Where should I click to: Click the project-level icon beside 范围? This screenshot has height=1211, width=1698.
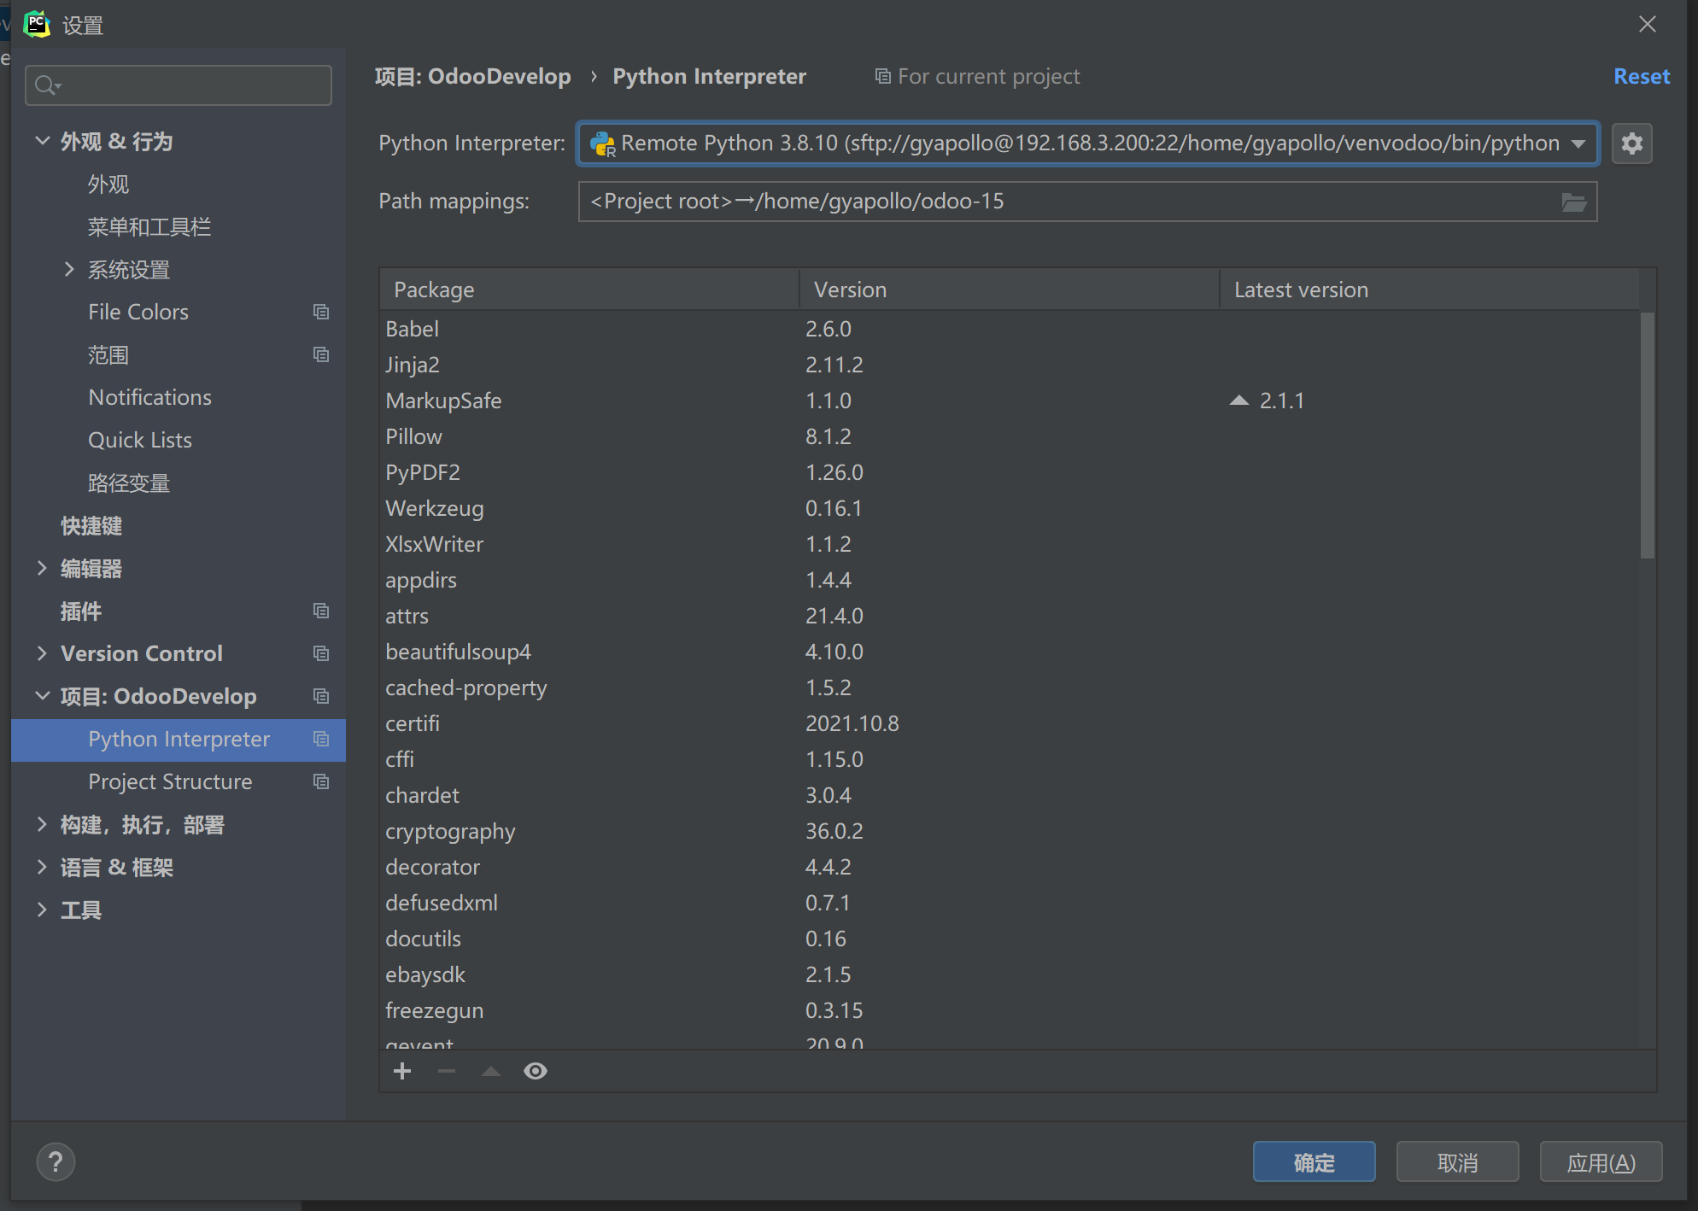(321, 354)
